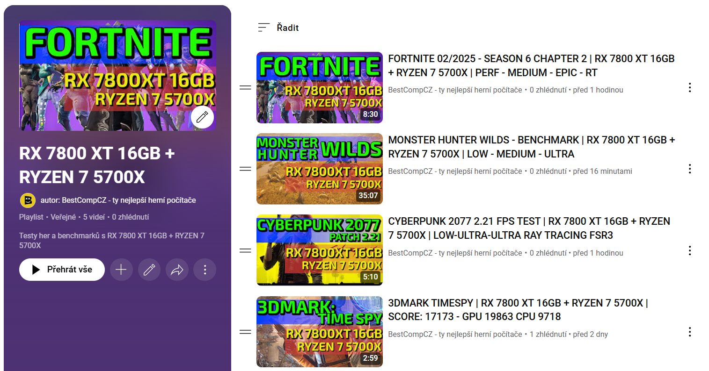The height and width of the screenshot is (371, 709).
Task: Grab the reorder handle for the Cyberpunk 2077 video
Action: pyautogui.click(x=245, y=250)
